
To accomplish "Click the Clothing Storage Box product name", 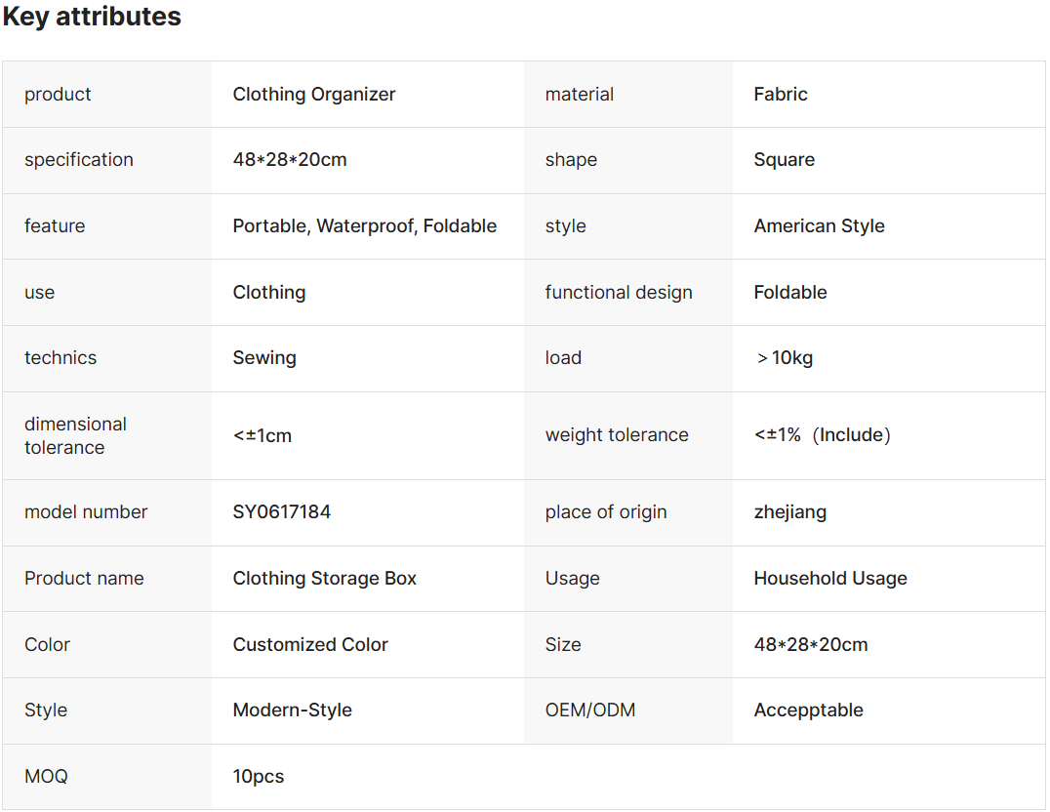I will pos(324,579).
